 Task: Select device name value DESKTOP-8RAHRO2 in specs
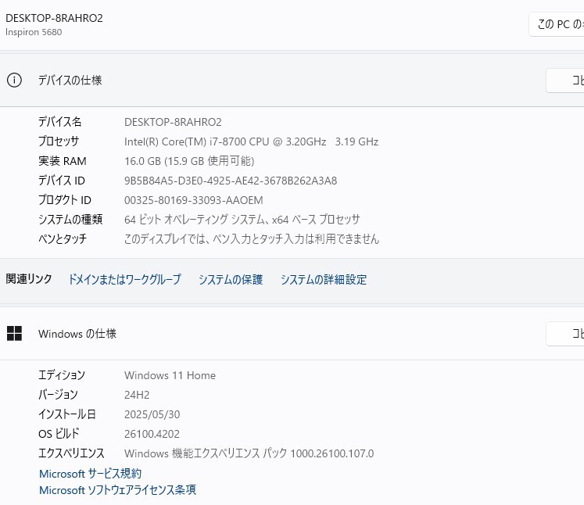point(173,122)
